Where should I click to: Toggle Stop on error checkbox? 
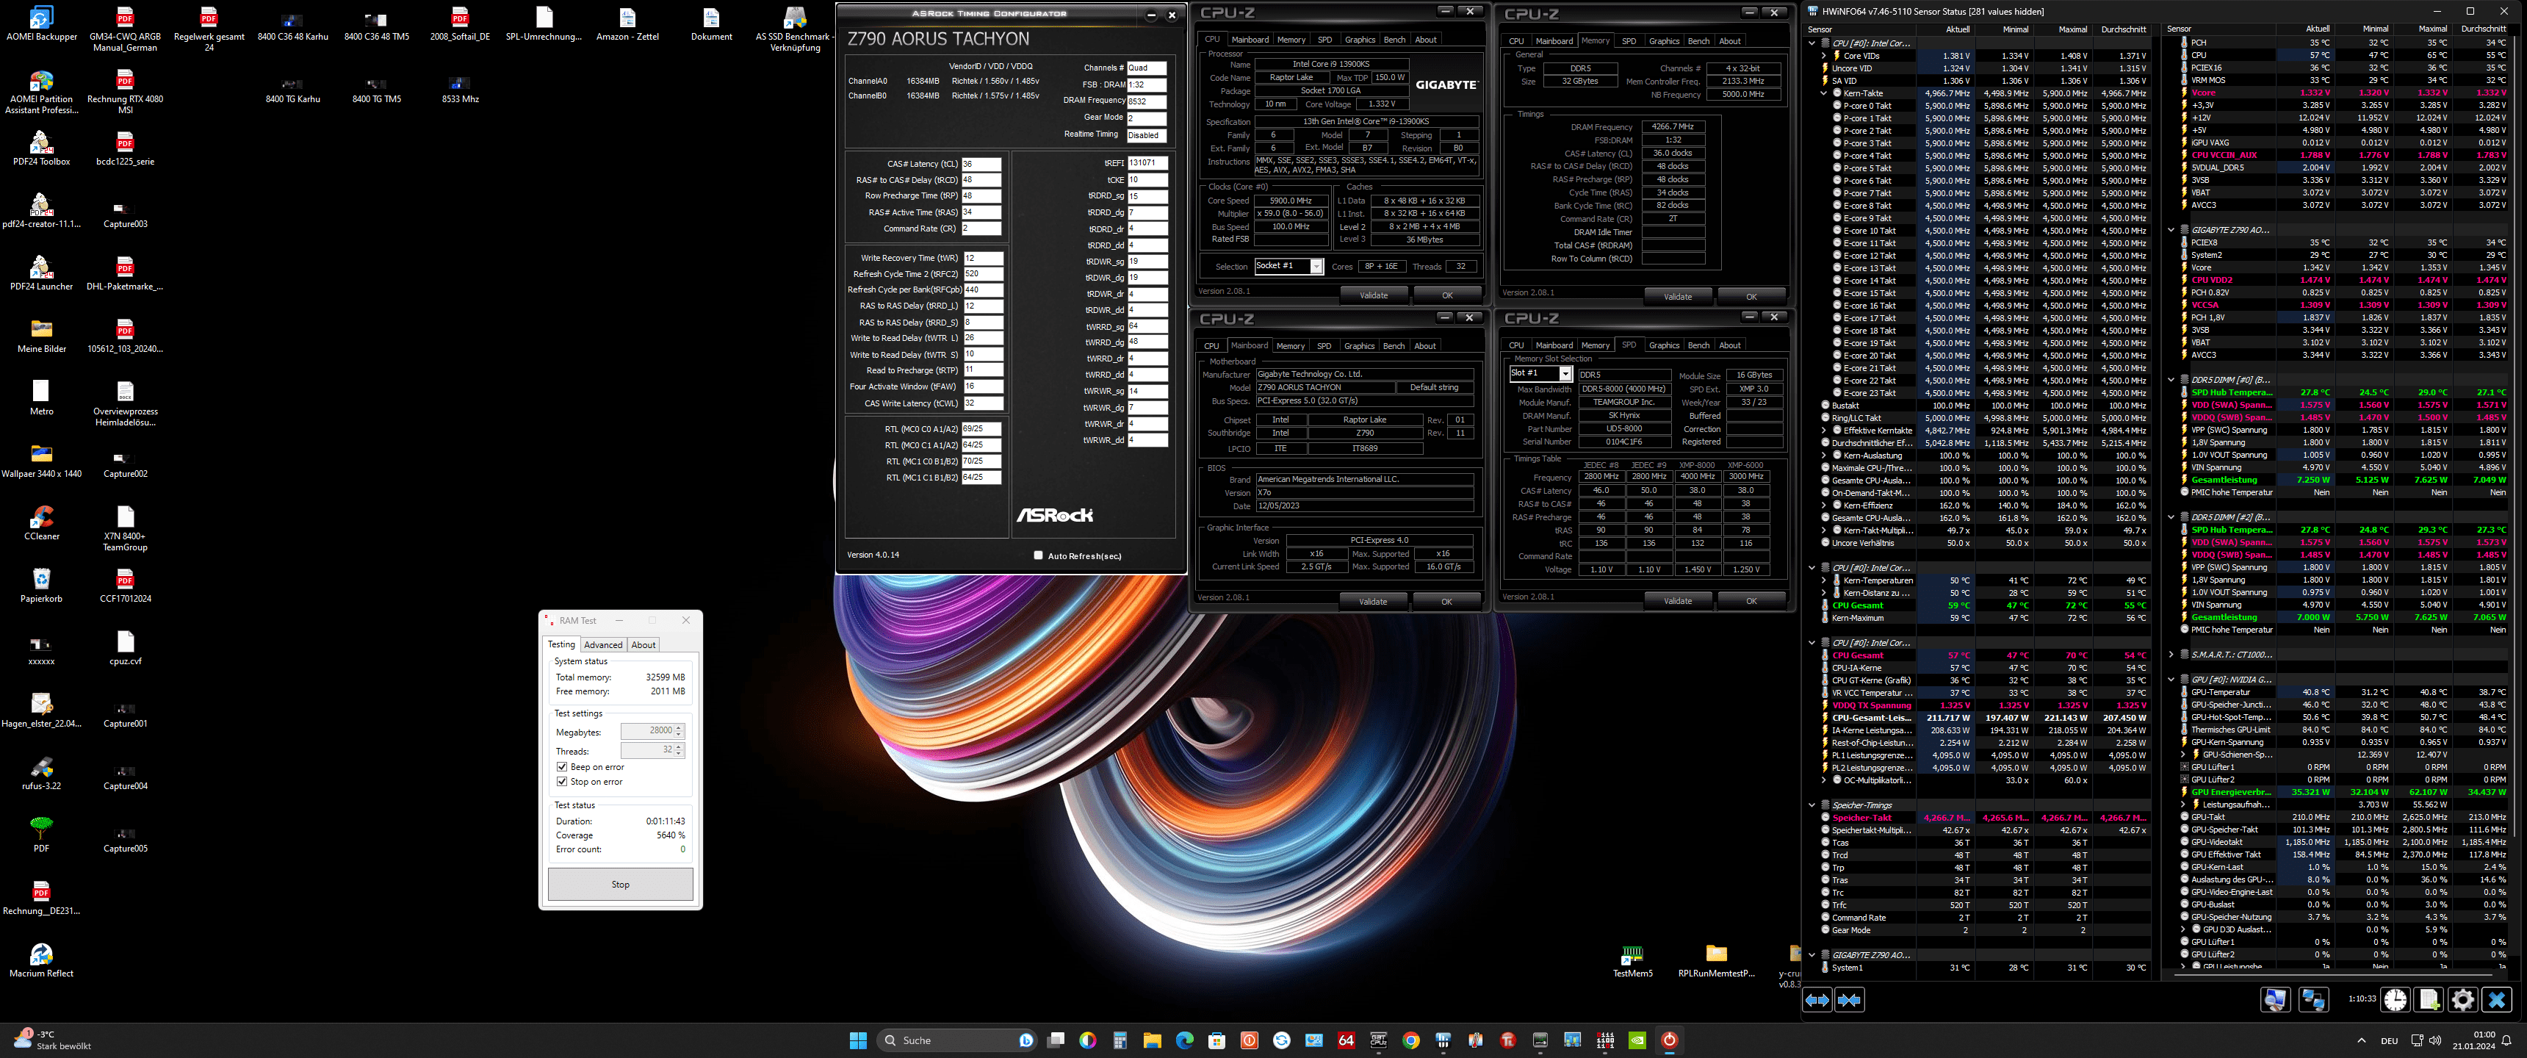point(562,781)
